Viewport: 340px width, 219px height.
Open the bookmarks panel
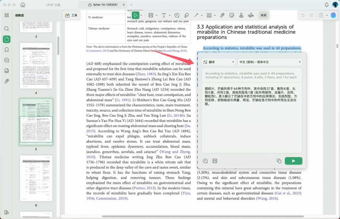click(7, 50)
